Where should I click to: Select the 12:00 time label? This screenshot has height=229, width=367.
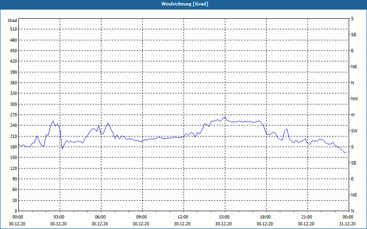click(x=183, y=217)
